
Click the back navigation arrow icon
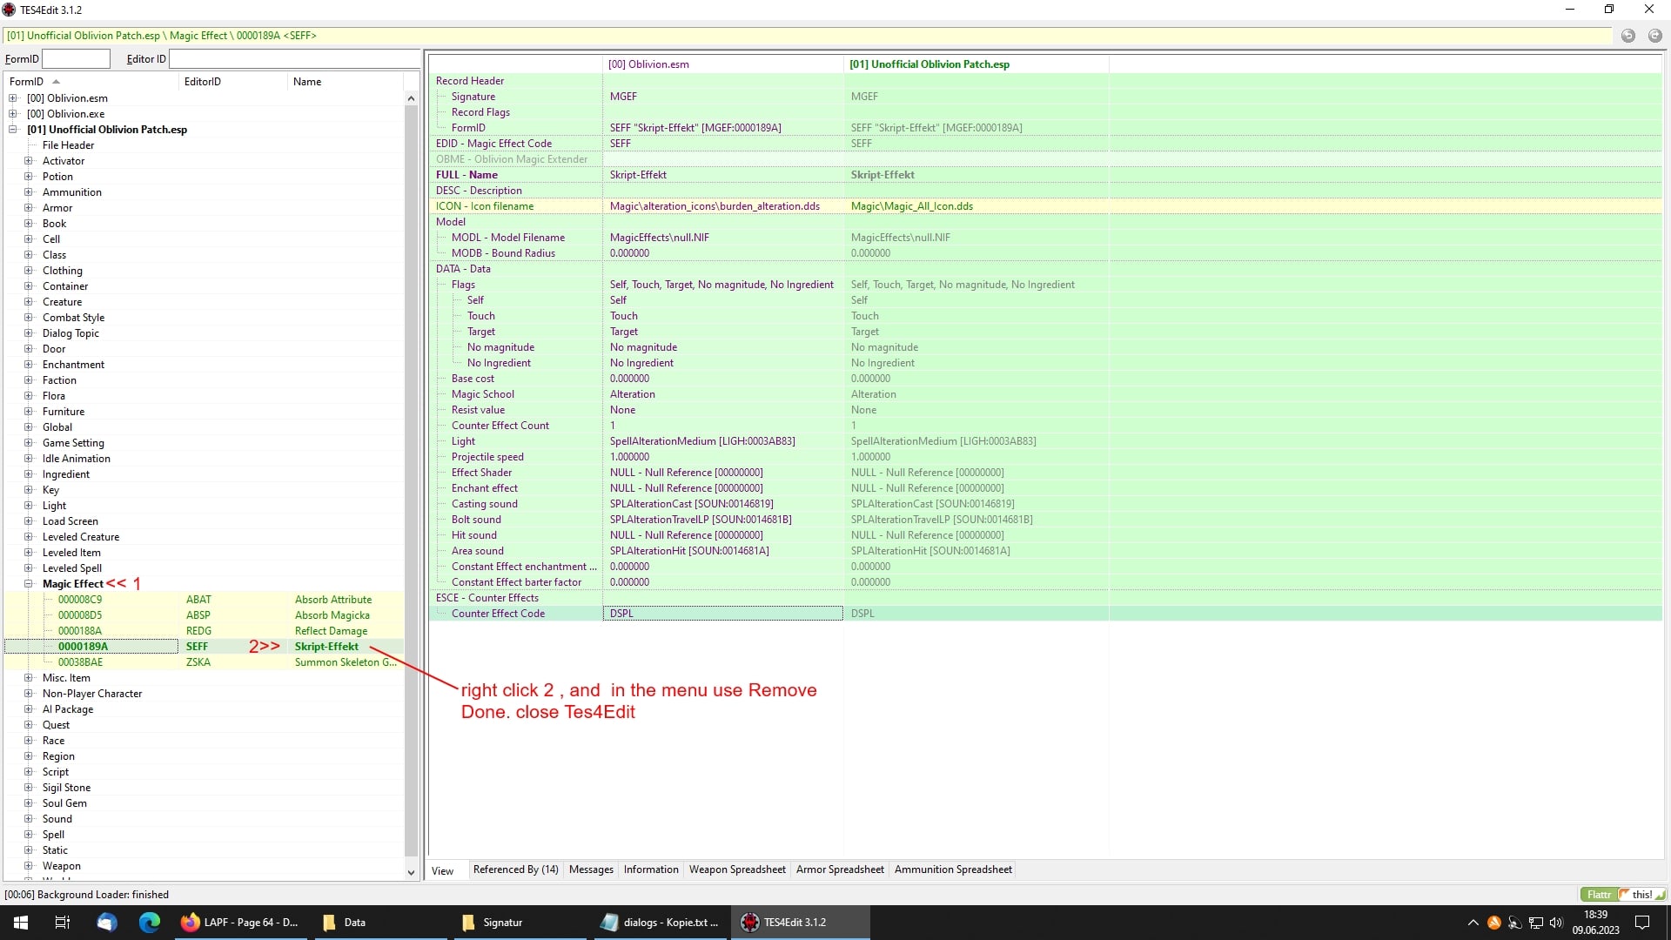coord(1627,36)
